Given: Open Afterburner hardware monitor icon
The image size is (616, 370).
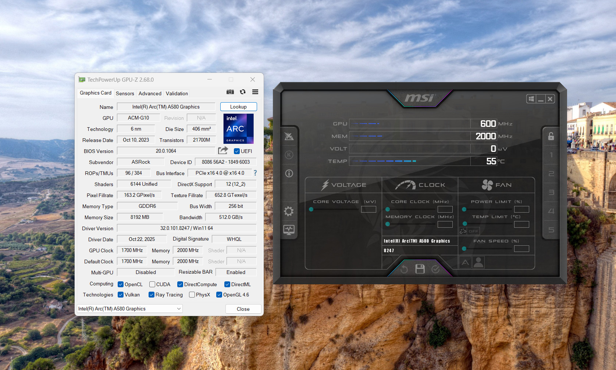Looking at the screenshot, I should [289, 230].
